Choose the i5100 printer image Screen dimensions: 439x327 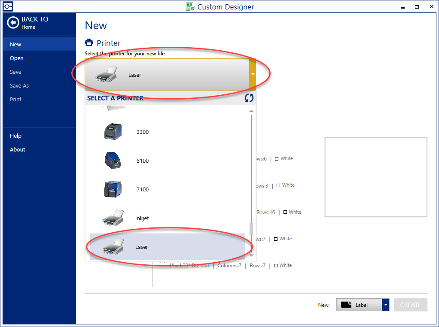113,160
